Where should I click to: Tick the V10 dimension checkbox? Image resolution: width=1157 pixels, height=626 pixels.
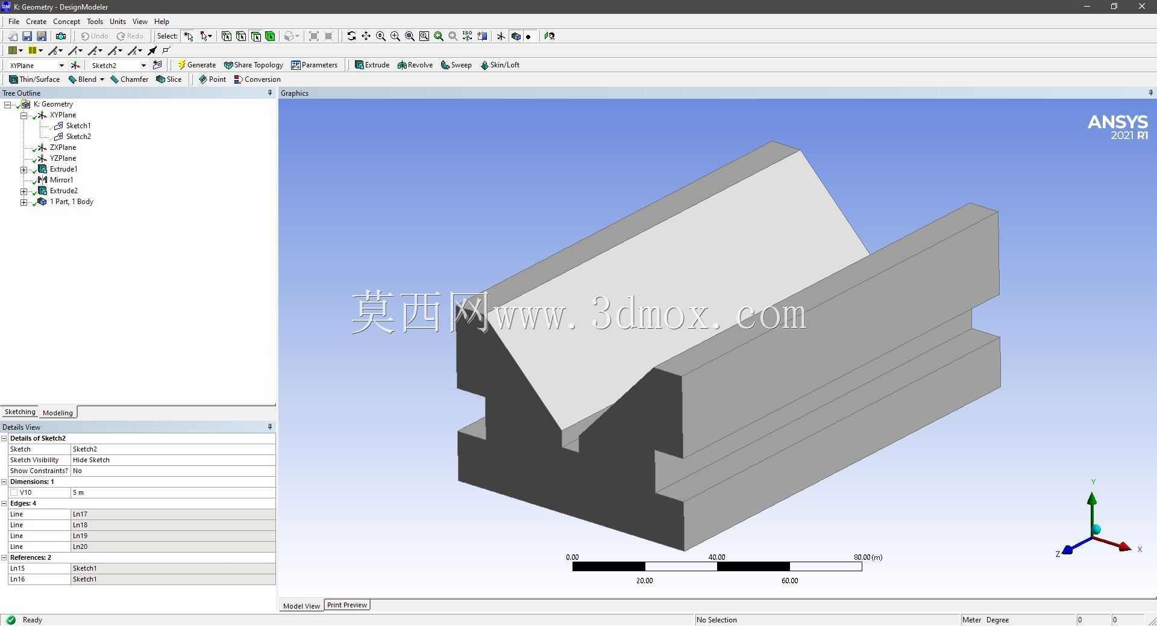click(14, 492)
